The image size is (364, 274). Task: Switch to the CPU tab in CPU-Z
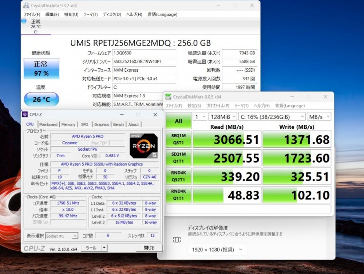click(x=30, y=124)
